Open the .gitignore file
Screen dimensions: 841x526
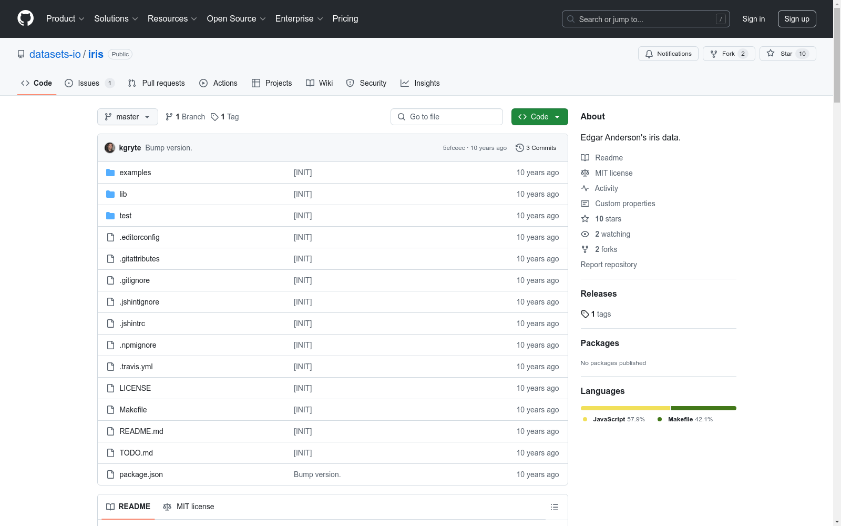coord(135,280)
